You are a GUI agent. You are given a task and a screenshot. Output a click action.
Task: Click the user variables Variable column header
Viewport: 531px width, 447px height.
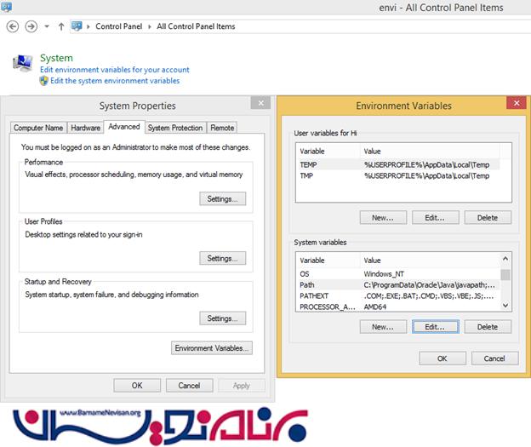(328, 152)
